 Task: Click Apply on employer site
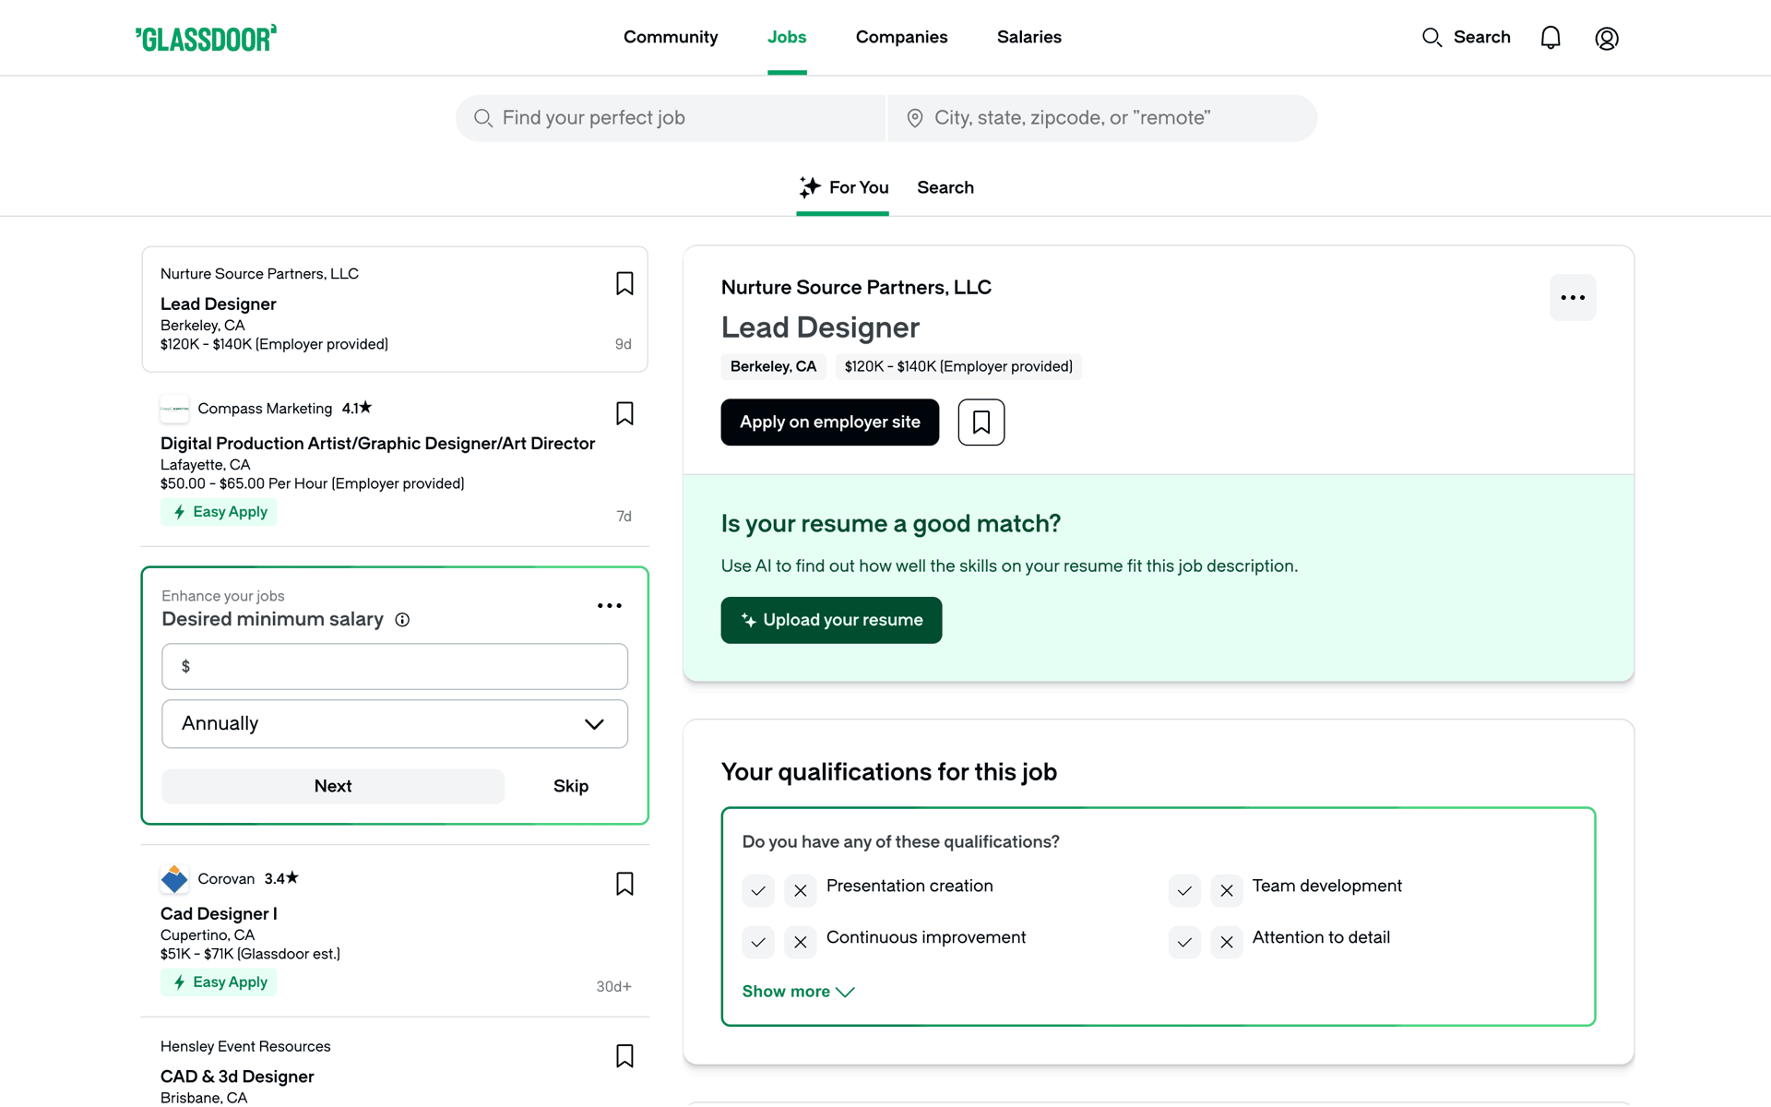(830, 423)
